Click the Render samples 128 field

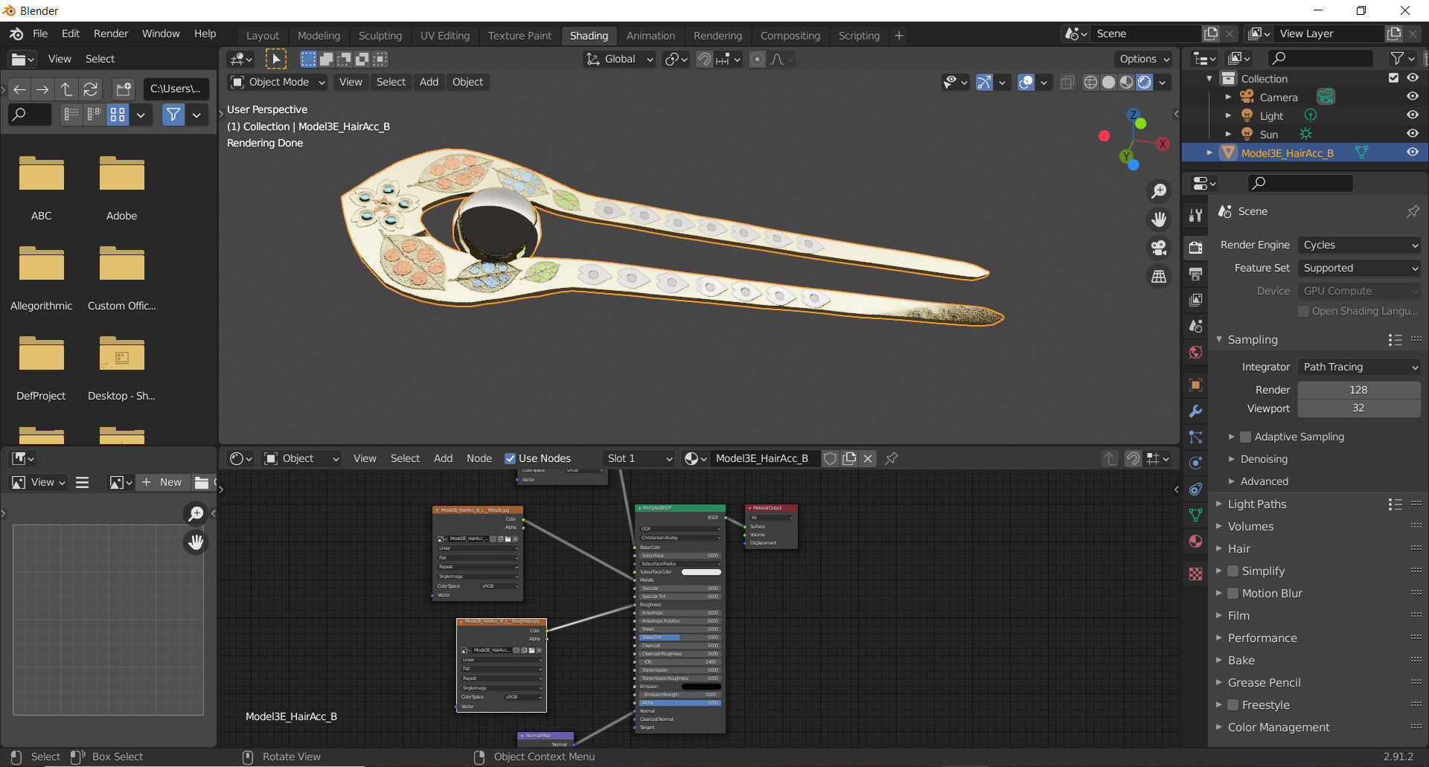pos(1359,390)
